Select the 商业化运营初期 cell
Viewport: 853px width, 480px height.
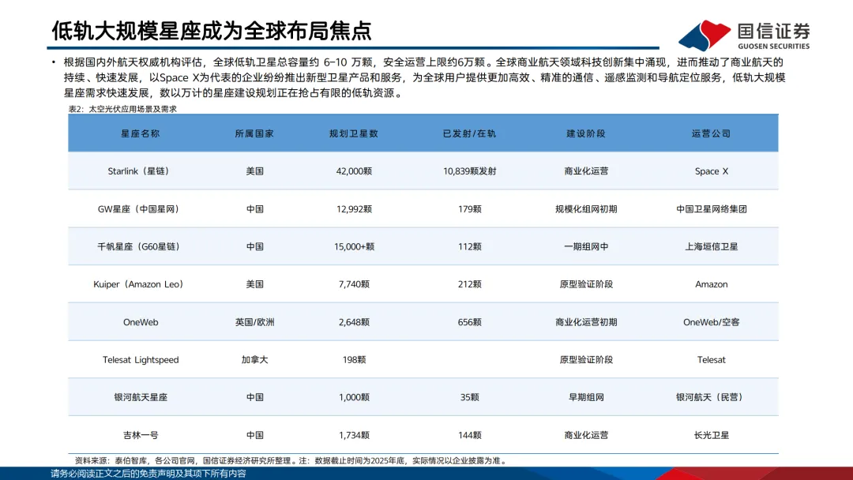586,322
